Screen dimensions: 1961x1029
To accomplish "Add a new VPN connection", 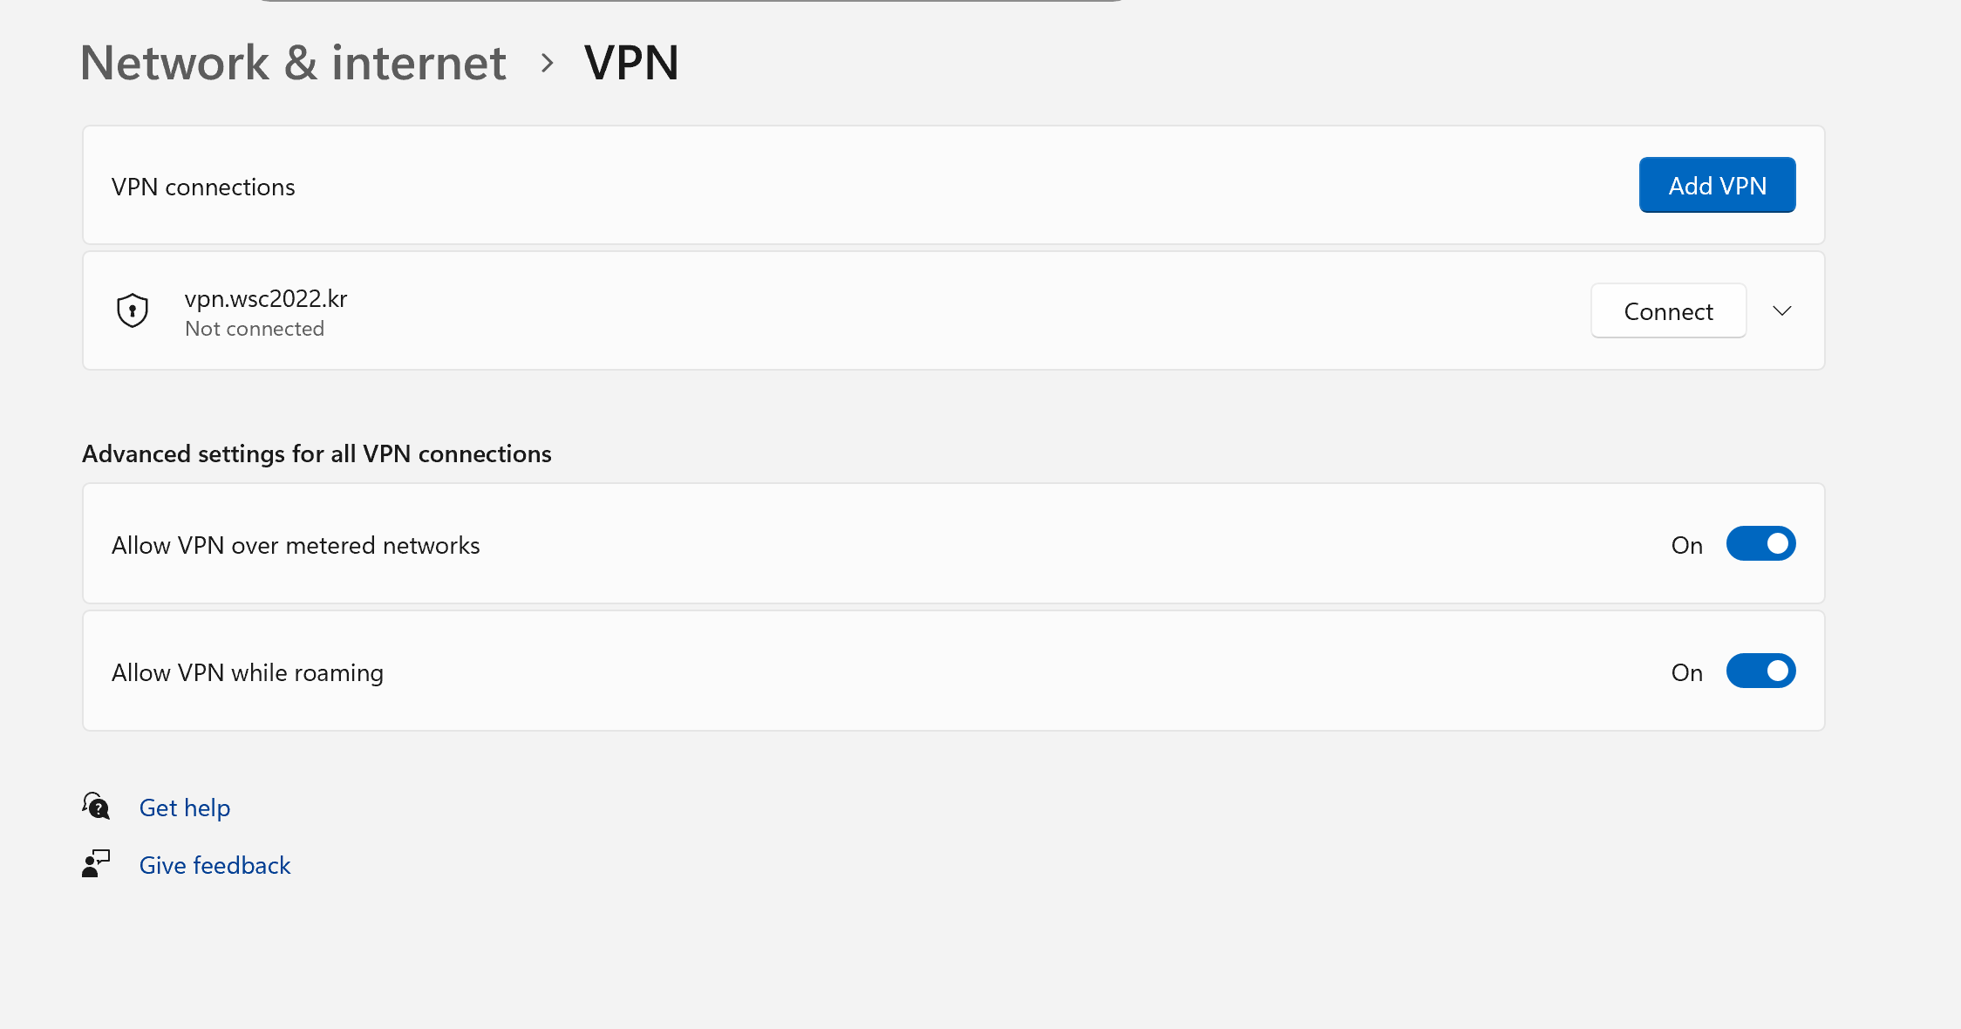I will click(x=1717, y=185).
